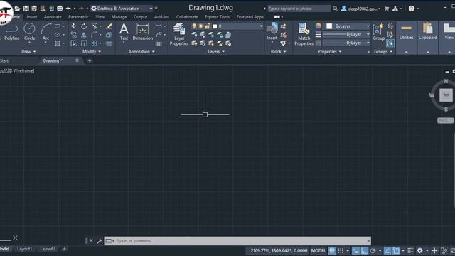Switch to the Layout1 tab

coord(24,249)
